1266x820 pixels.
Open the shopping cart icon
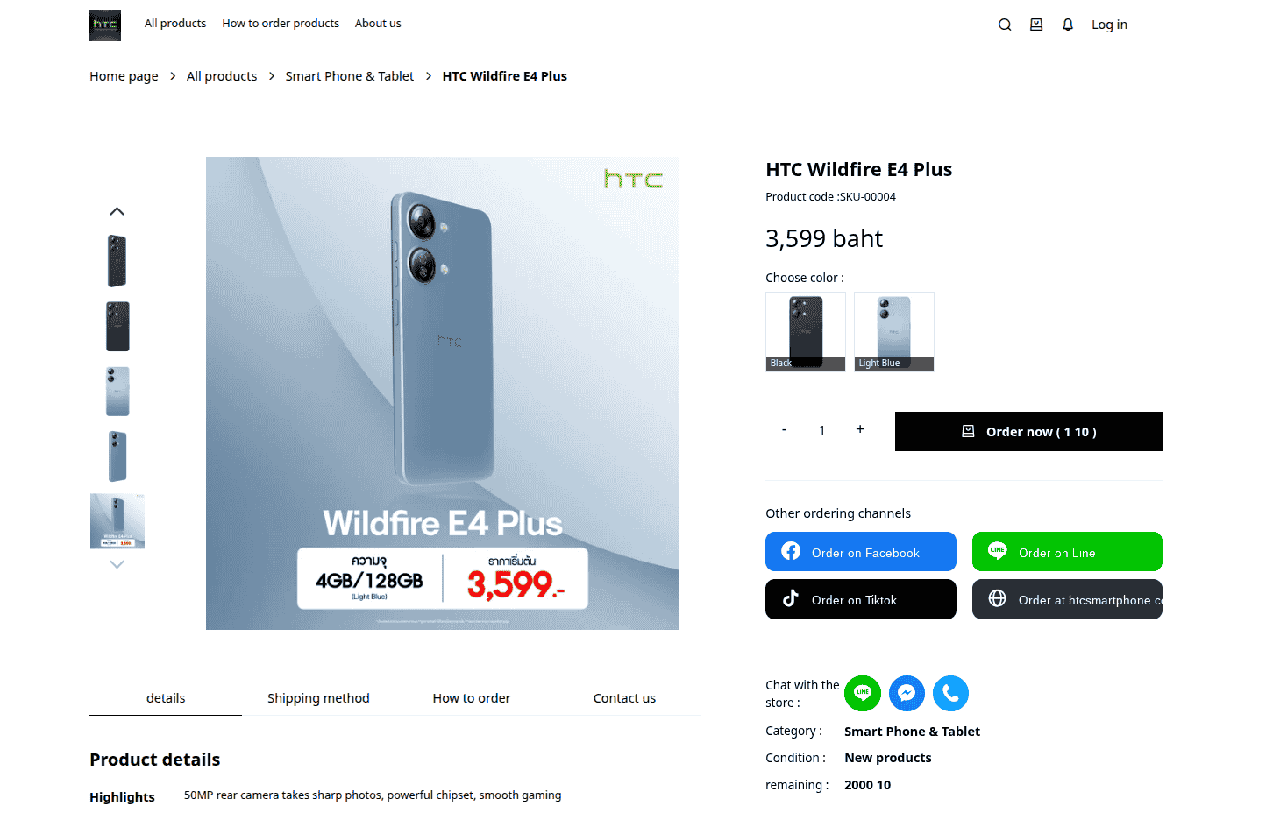pyautogui.click(x=1036, y=25)
